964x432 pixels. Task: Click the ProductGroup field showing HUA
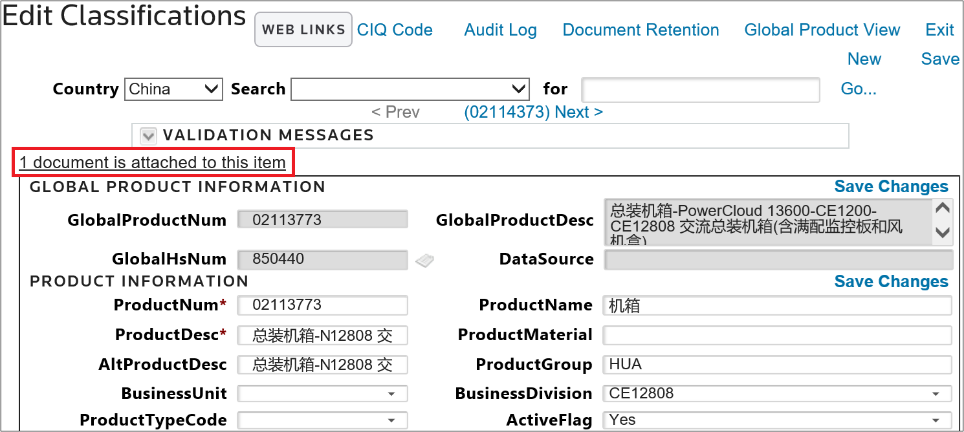[x=778, y=364]
